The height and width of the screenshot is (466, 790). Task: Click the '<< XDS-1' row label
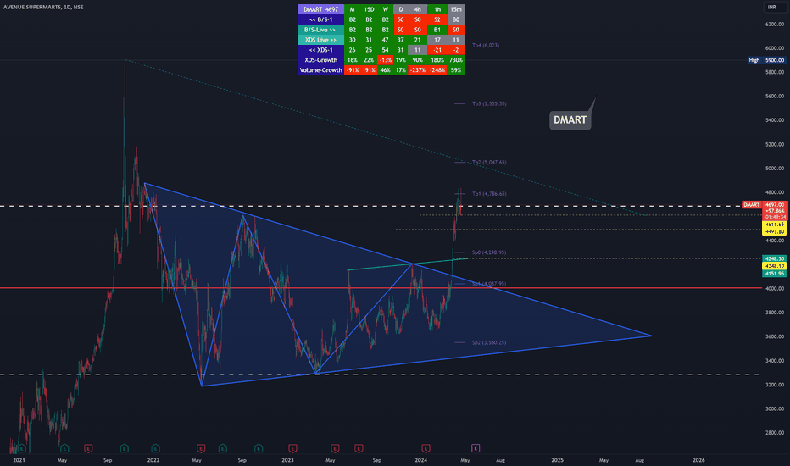[x=321, y=50]
